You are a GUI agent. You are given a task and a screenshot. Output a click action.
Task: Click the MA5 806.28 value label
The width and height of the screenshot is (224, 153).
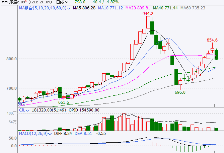pos(84,8)
